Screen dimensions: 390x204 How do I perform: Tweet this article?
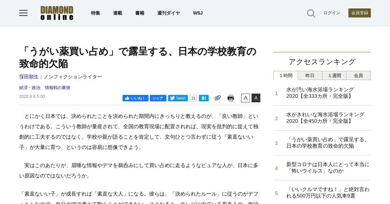178,98
